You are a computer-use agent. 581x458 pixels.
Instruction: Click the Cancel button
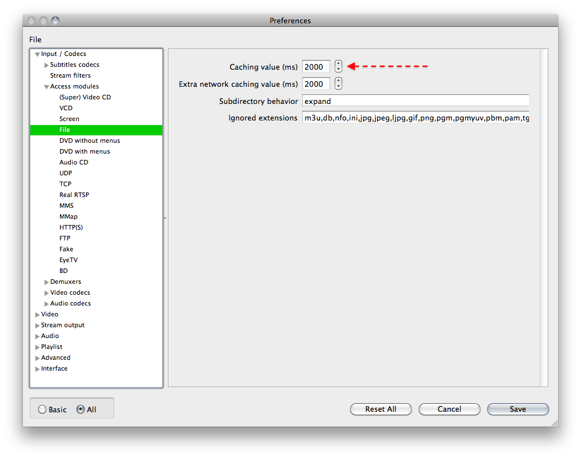[449, 409]
